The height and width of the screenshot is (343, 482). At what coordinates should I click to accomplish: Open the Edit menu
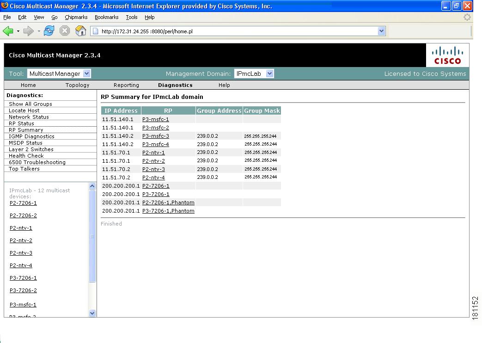coord(22,17)
